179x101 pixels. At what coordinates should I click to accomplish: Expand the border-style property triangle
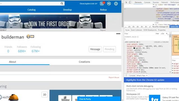coord(140,72)
